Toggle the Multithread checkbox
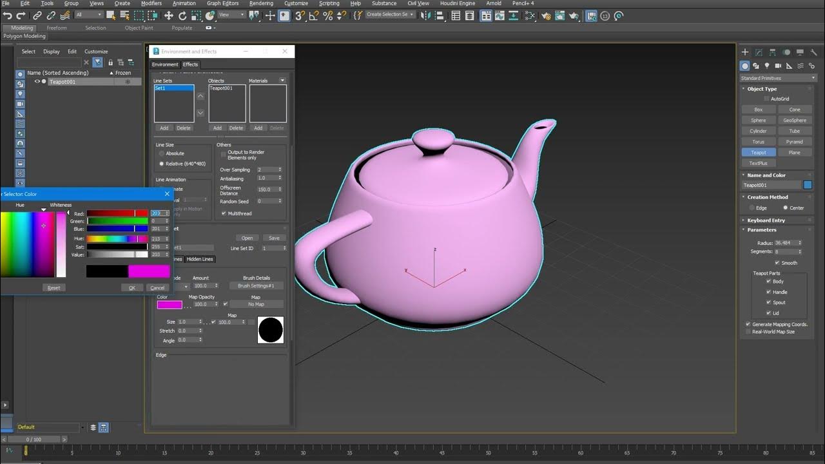Screen dimensions: 825x464 (224, 213)
